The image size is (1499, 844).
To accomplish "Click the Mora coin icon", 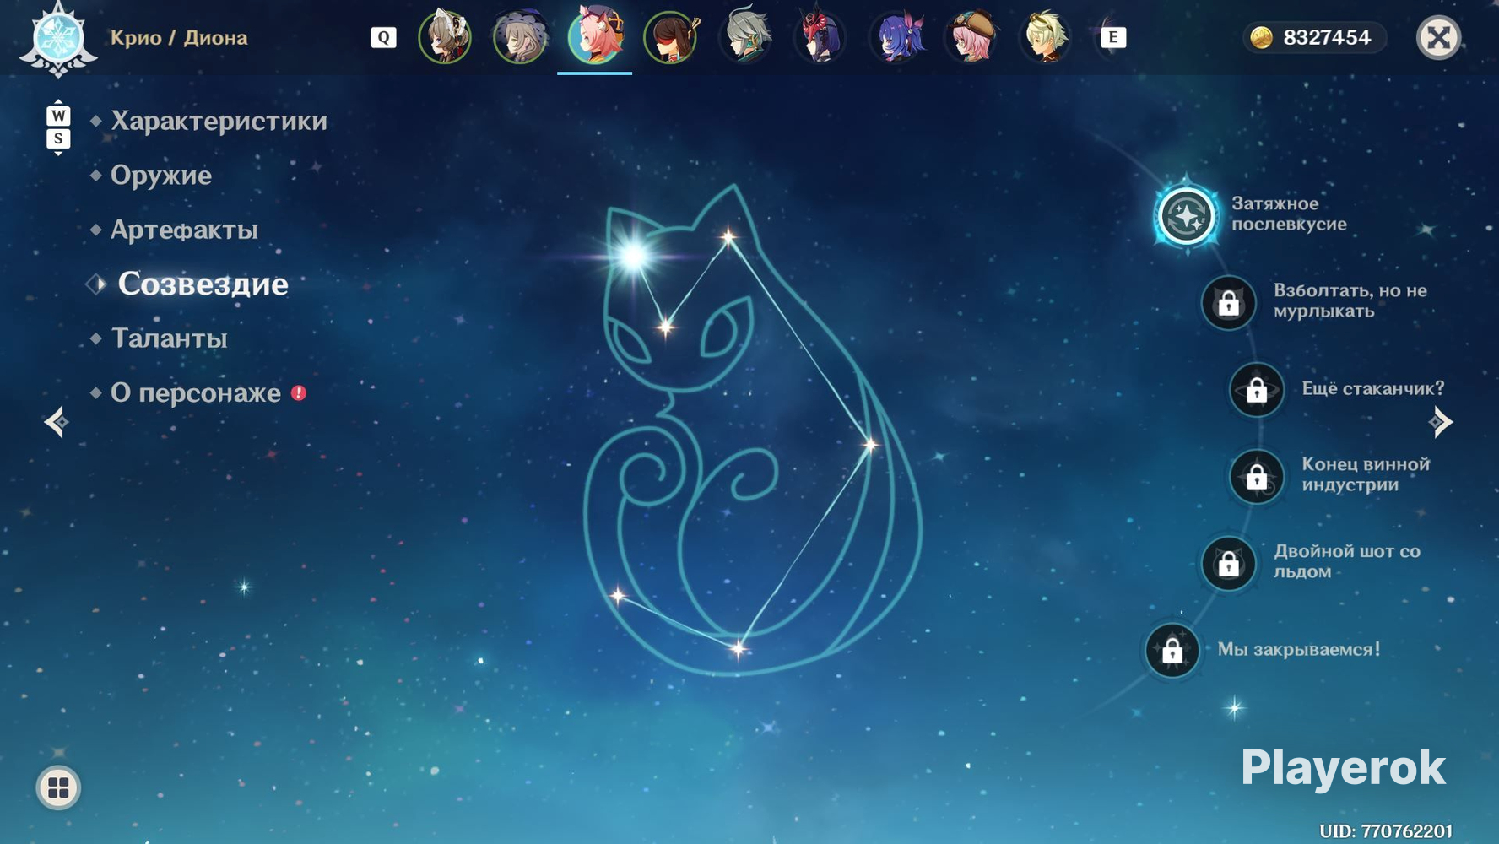I will (1261, 37).
